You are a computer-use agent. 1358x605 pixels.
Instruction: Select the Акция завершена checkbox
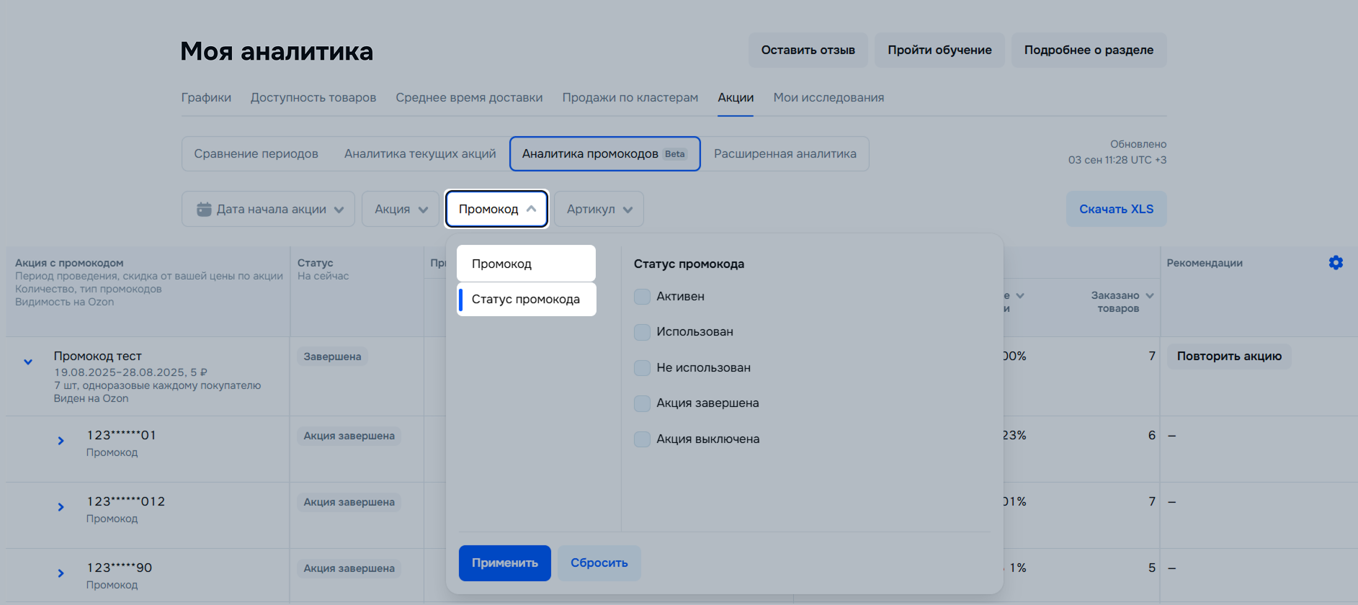pos(642,403)
